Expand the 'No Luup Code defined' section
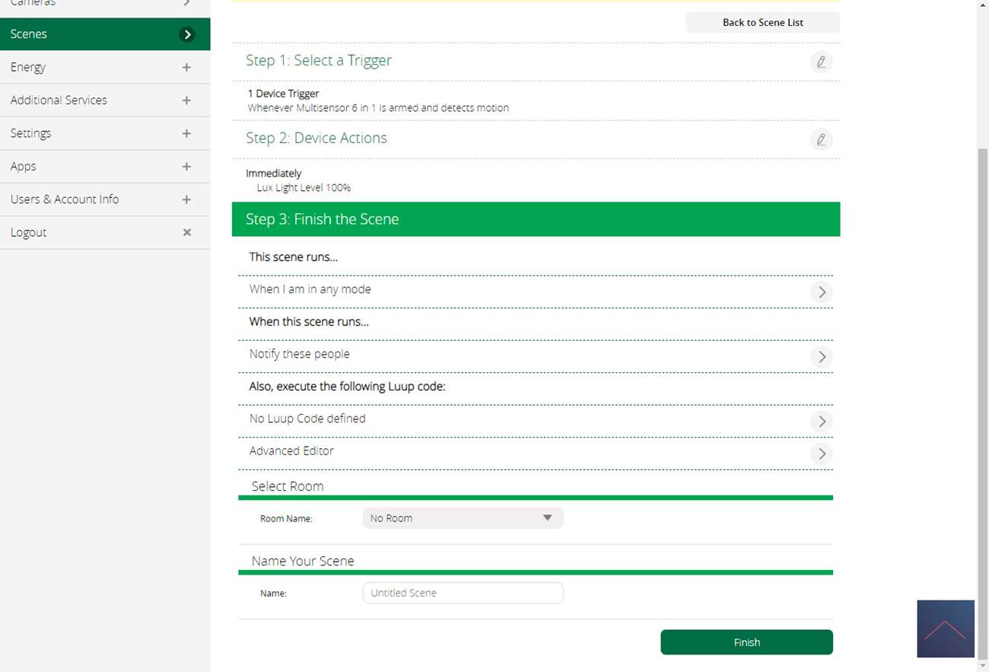 821,421
